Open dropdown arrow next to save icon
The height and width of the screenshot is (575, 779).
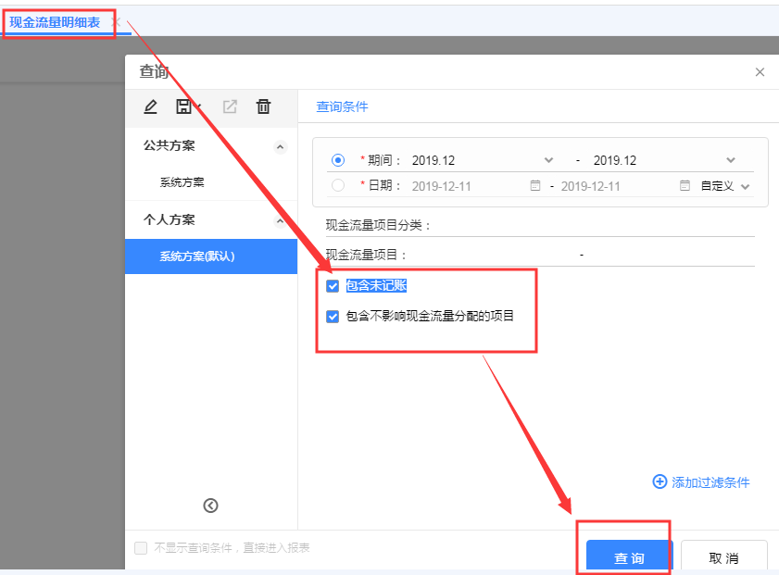[x=199, y=106]
